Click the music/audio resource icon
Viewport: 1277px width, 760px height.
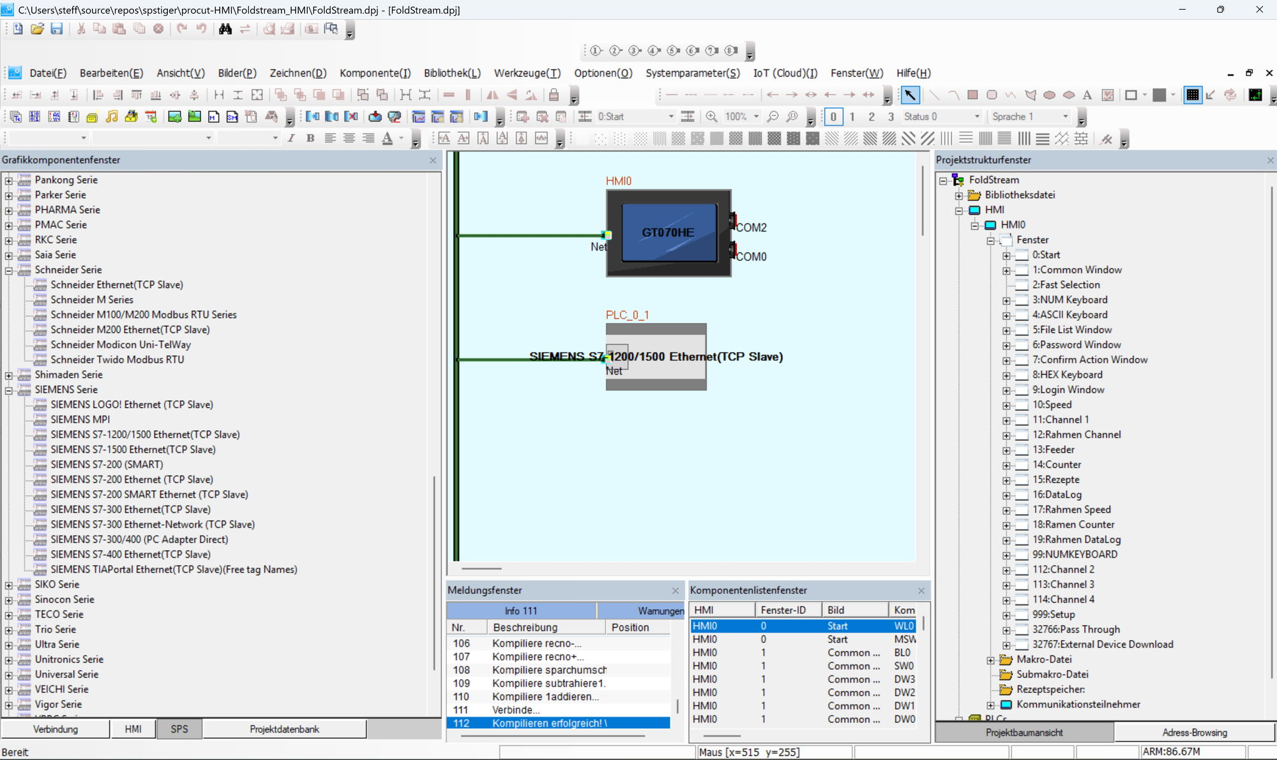pos(112,117)
